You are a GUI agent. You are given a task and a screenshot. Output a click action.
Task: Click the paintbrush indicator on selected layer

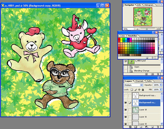coord(130,103)
